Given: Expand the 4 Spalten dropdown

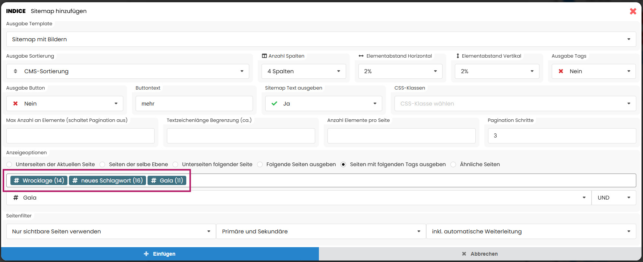Looking at the screenshot, I should point(304,71).
